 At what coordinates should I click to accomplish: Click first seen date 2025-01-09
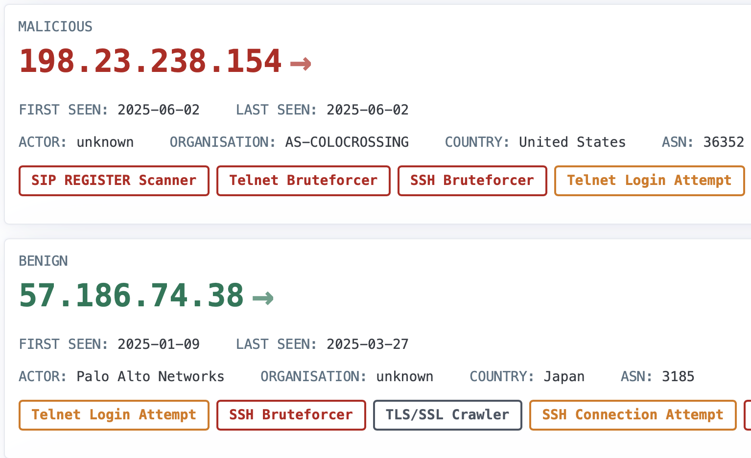click(159, 344)
